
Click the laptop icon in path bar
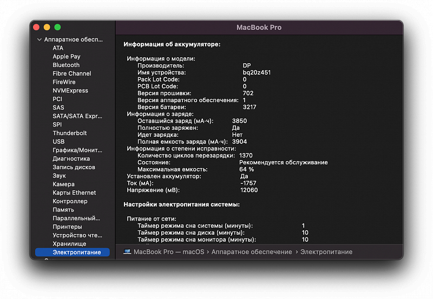(x=127, y=252)
